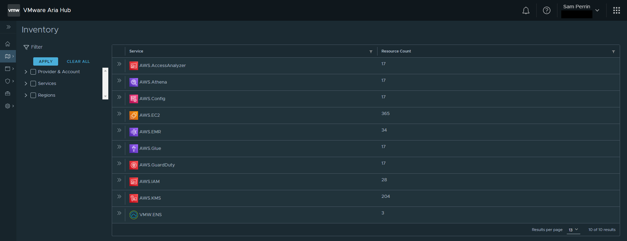Open the shield security sidebar icon

[x=8, y=81]
